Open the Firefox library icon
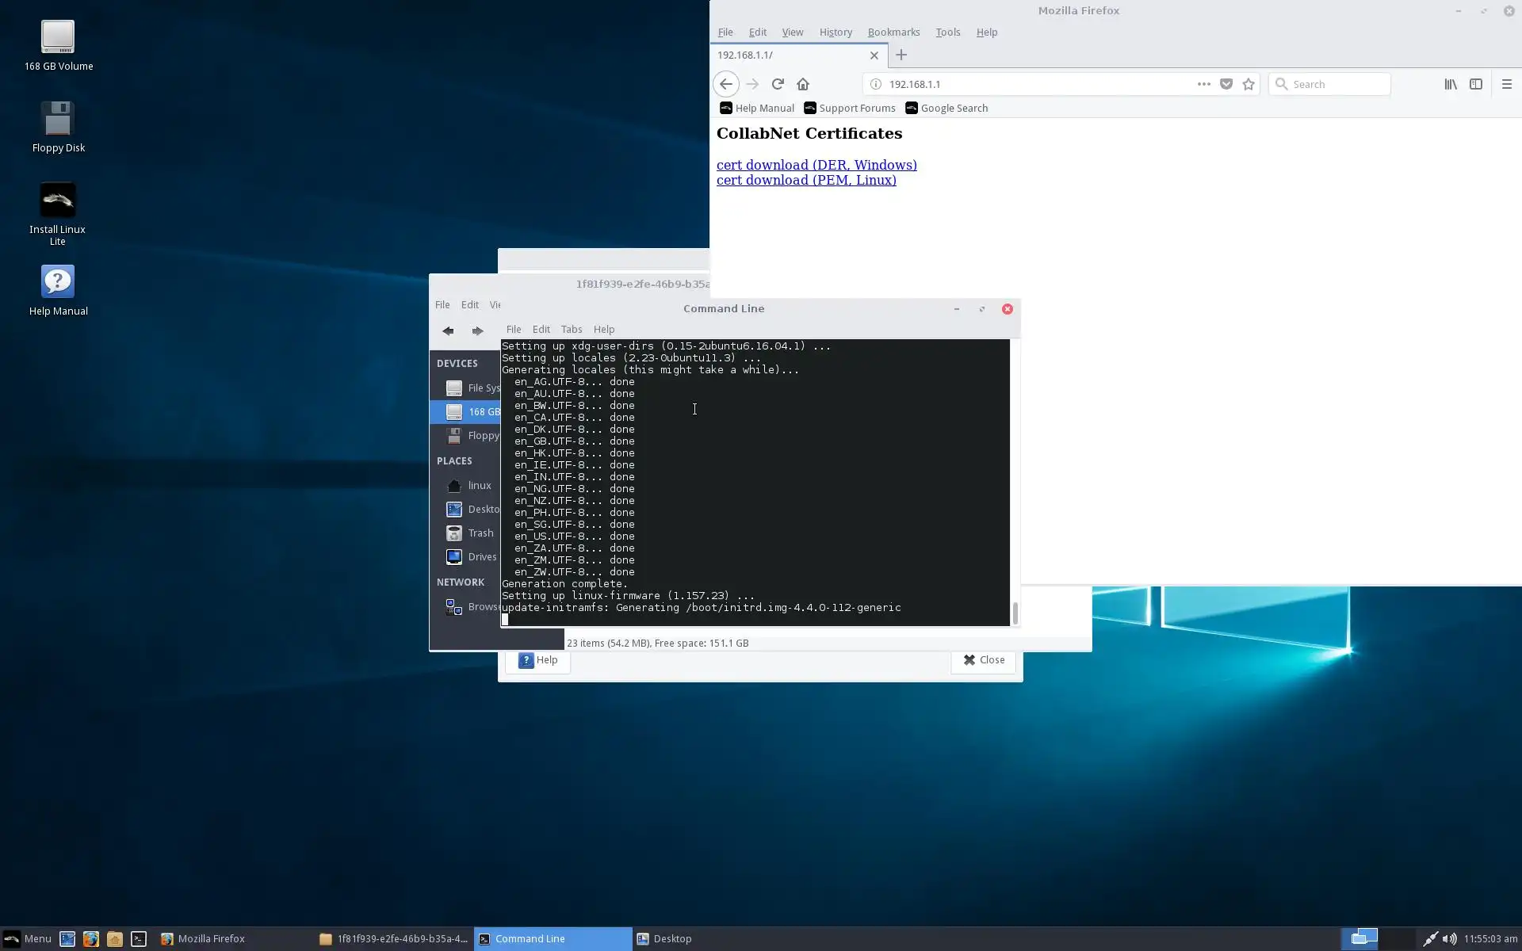Screen dimensions: 1522x951 pyautogui.click(x=1450, y=84)
